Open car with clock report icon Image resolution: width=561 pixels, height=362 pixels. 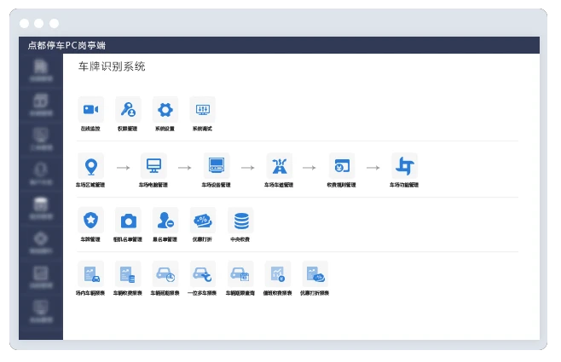[x=165, y=274]
